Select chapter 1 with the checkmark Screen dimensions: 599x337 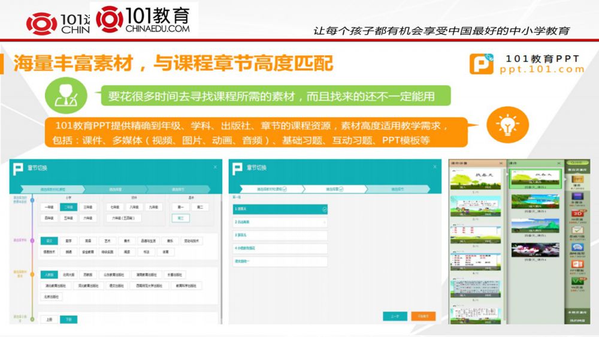point(280,209)
